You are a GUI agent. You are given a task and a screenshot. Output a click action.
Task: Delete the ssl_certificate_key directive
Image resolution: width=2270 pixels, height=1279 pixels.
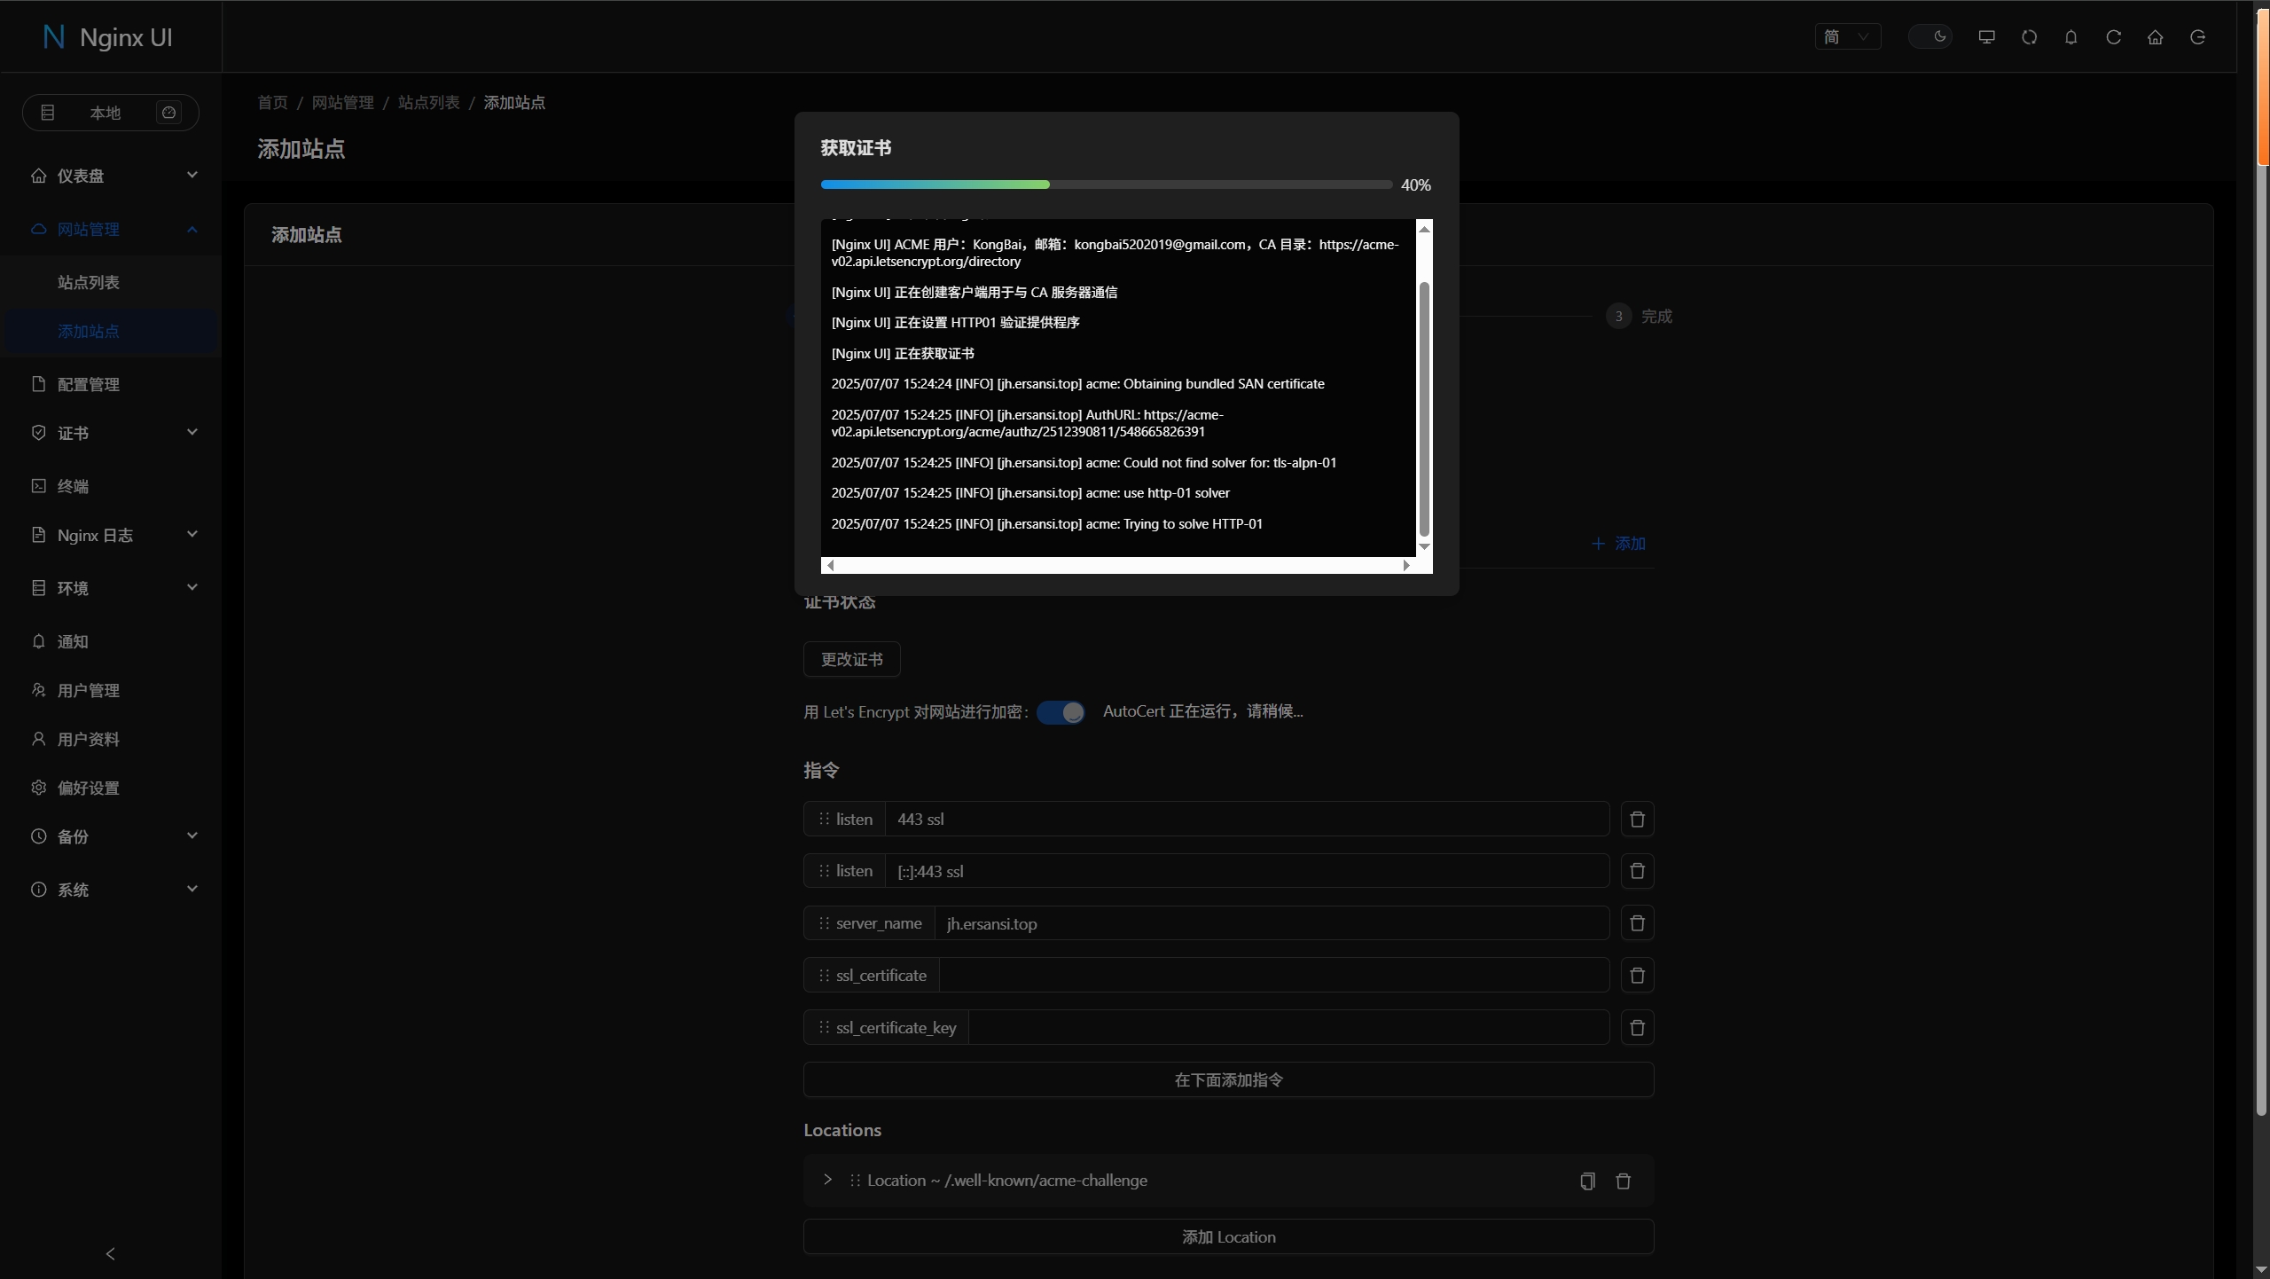pos(1637,1027)
